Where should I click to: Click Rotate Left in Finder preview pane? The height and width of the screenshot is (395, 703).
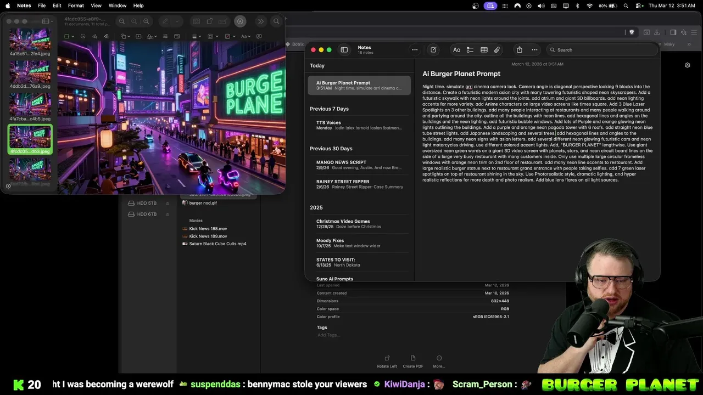click(x=387, y=361)
